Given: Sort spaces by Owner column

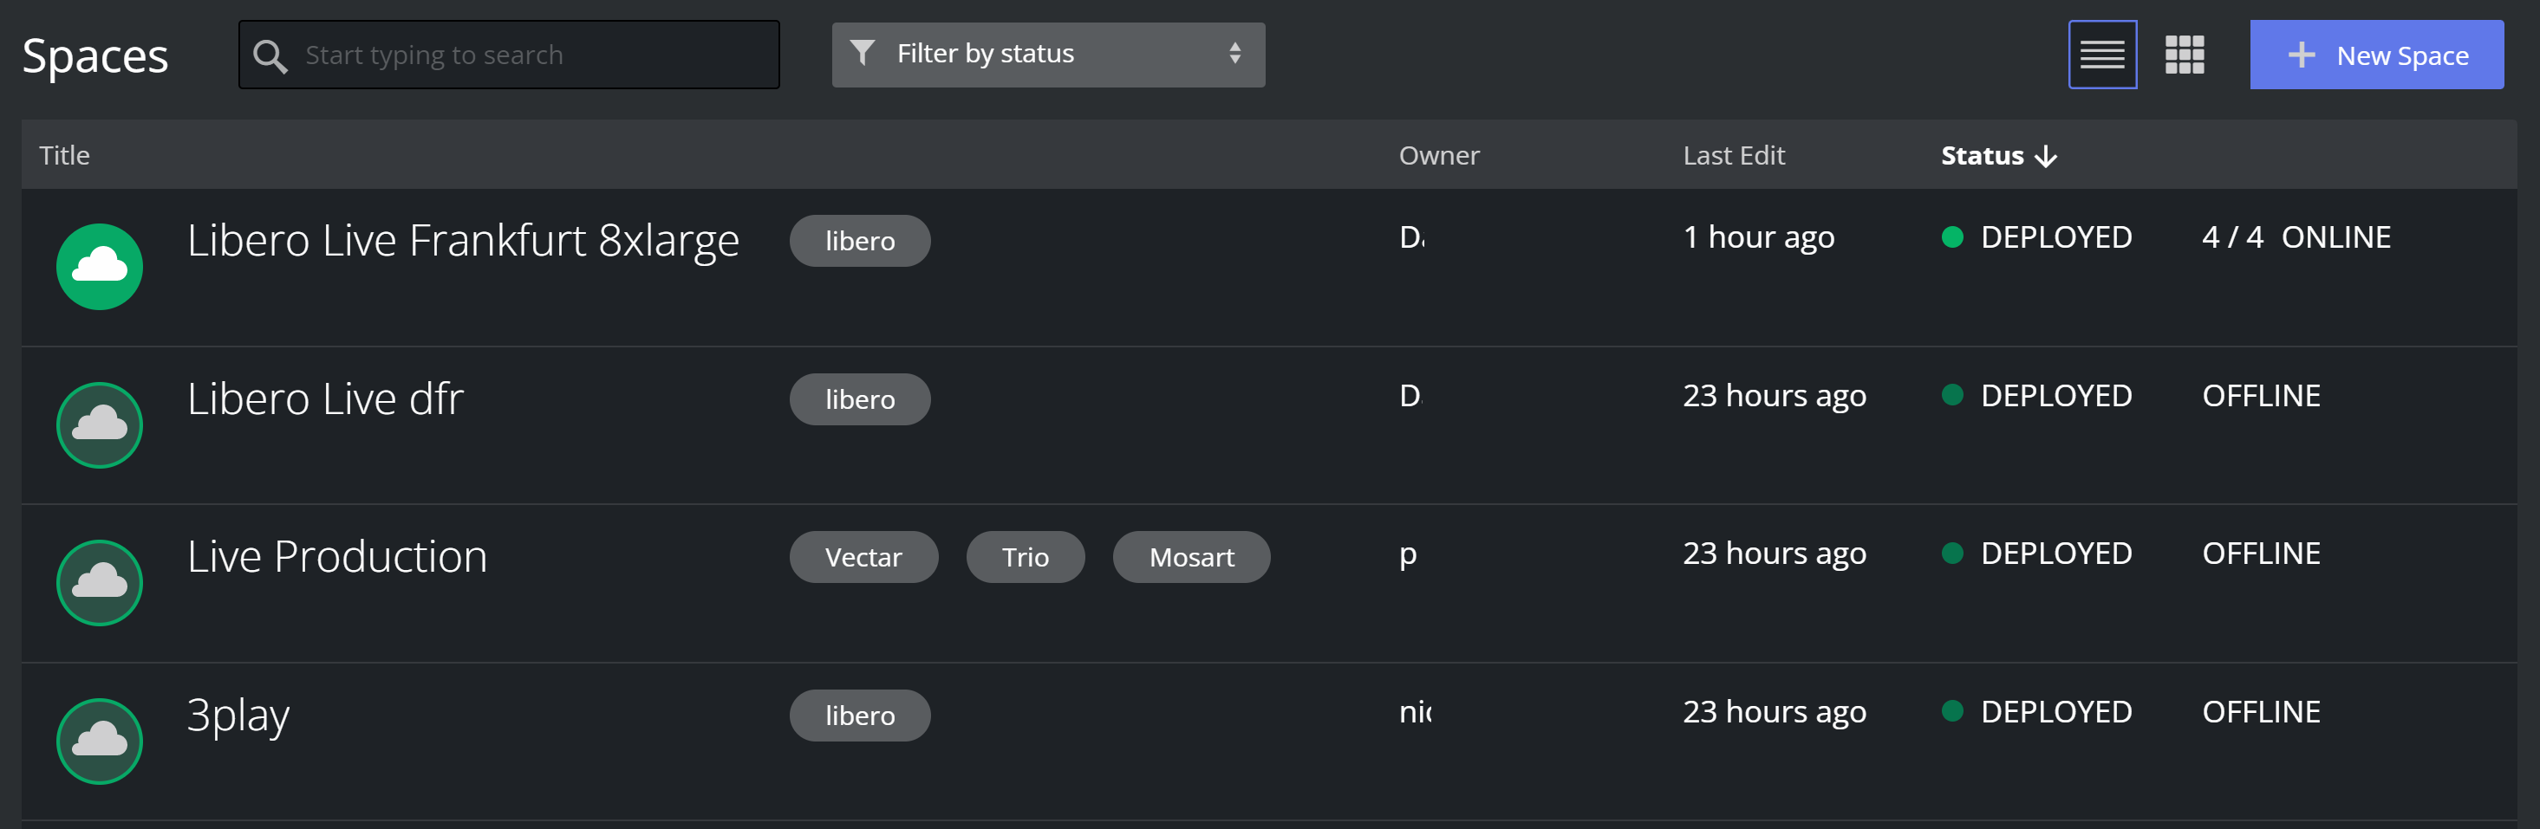Looking at the screenshot, I should point(1438,156).
